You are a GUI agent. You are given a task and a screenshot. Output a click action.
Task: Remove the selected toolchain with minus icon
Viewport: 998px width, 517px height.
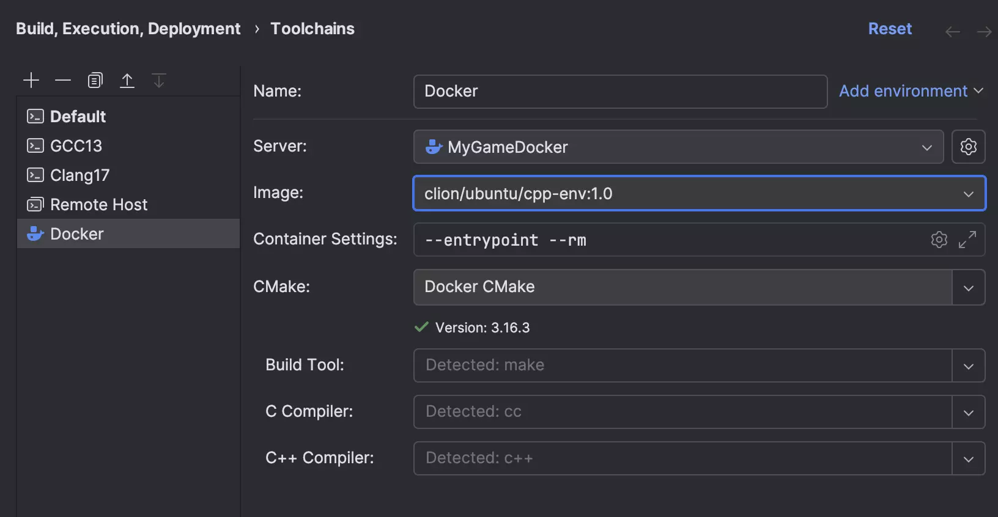63,80
